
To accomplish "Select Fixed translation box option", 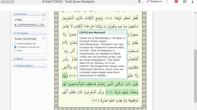I will coord(15,43).
